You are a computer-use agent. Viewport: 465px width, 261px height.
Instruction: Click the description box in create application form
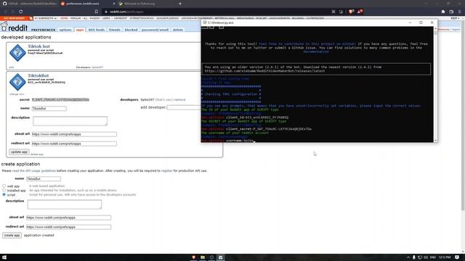65,204
